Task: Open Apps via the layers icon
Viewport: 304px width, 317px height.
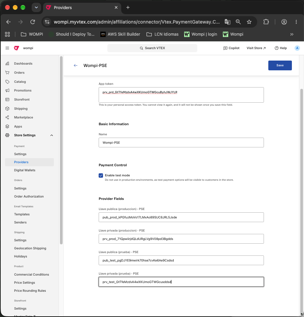Action: click(7, 126)
